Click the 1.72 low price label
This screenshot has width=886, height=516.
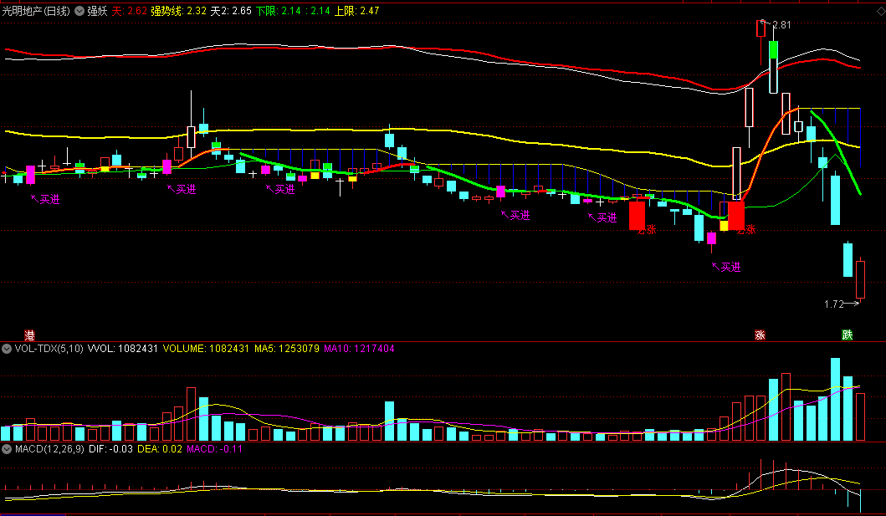tap(834, 304)
